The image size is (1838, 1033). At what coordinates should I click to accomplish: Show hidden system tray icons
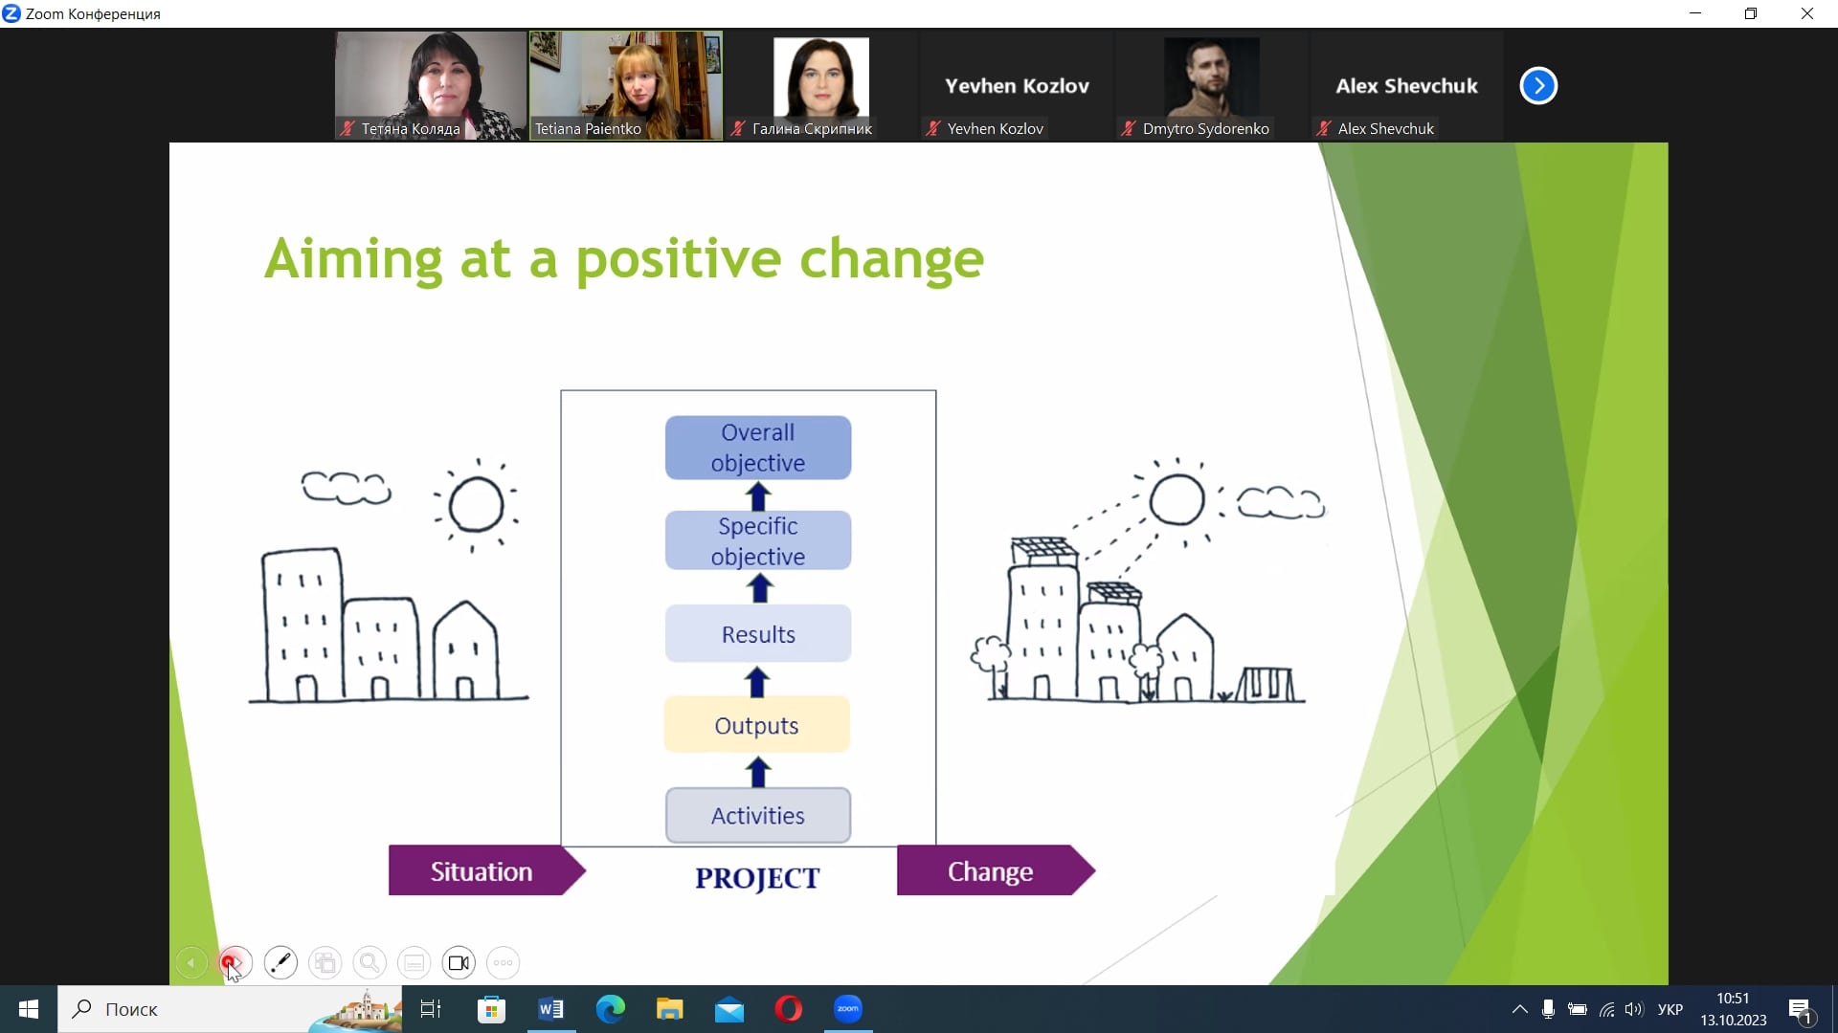tap(1519, 1009)
